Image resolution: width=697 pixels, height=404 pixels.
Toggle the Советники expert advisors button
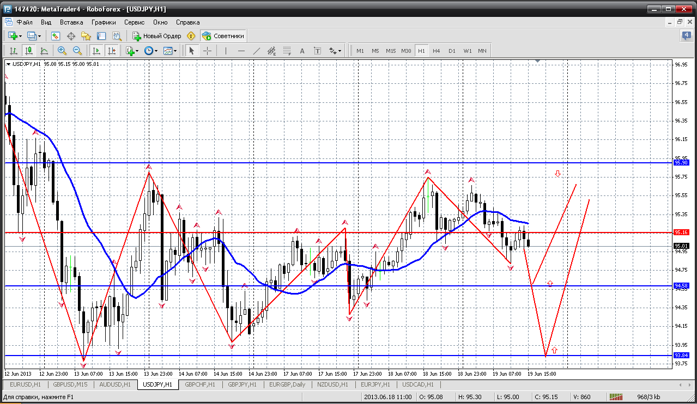coord(223,36)
